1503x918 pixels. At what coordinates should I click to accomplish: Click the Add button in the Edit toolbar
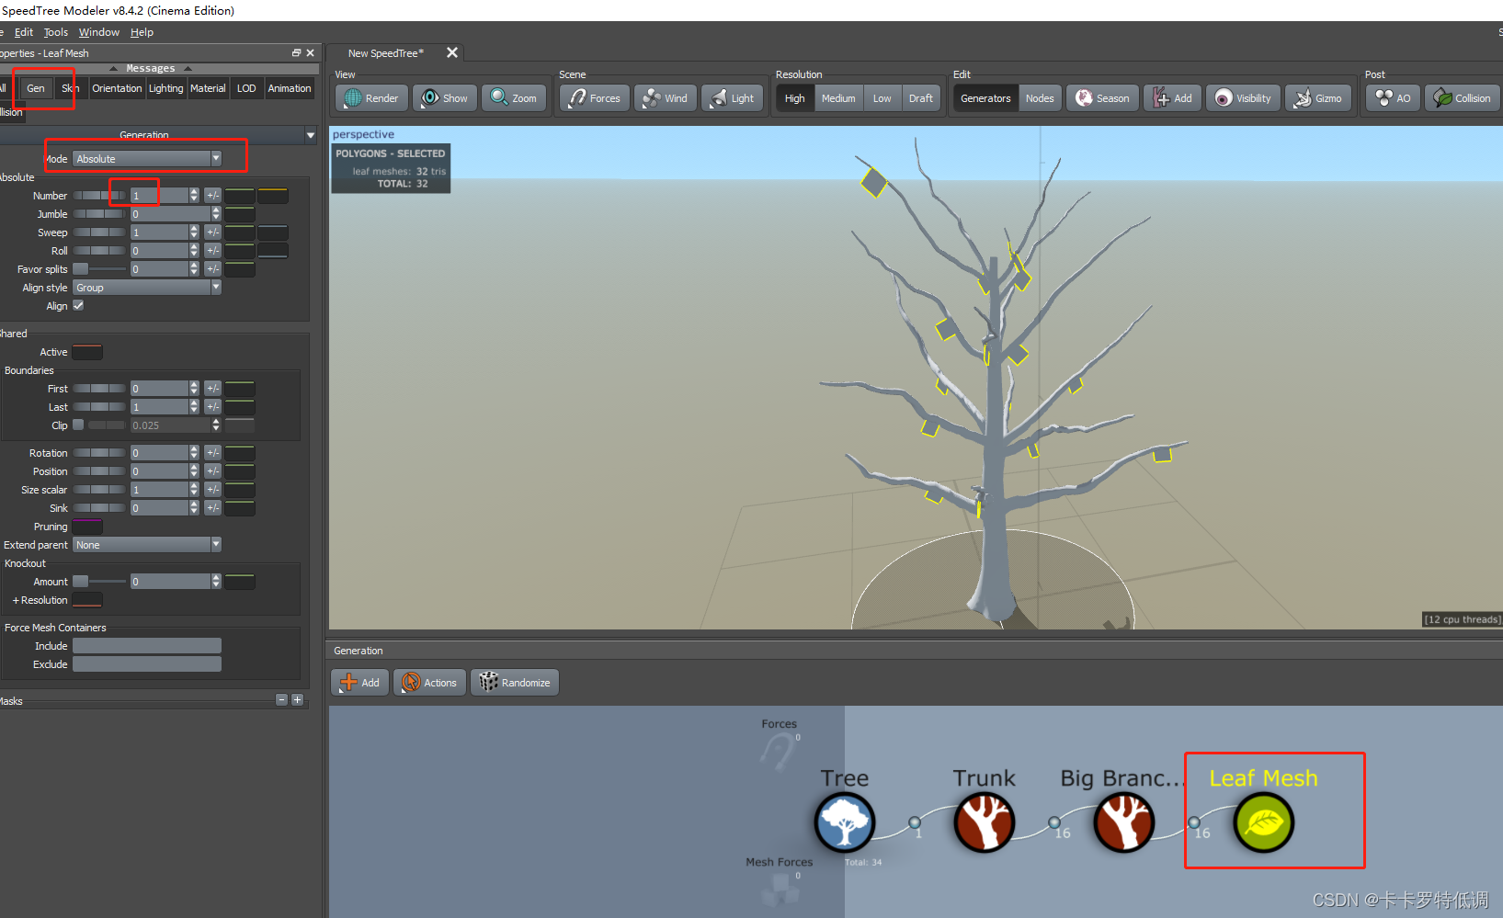point(1173,98)
